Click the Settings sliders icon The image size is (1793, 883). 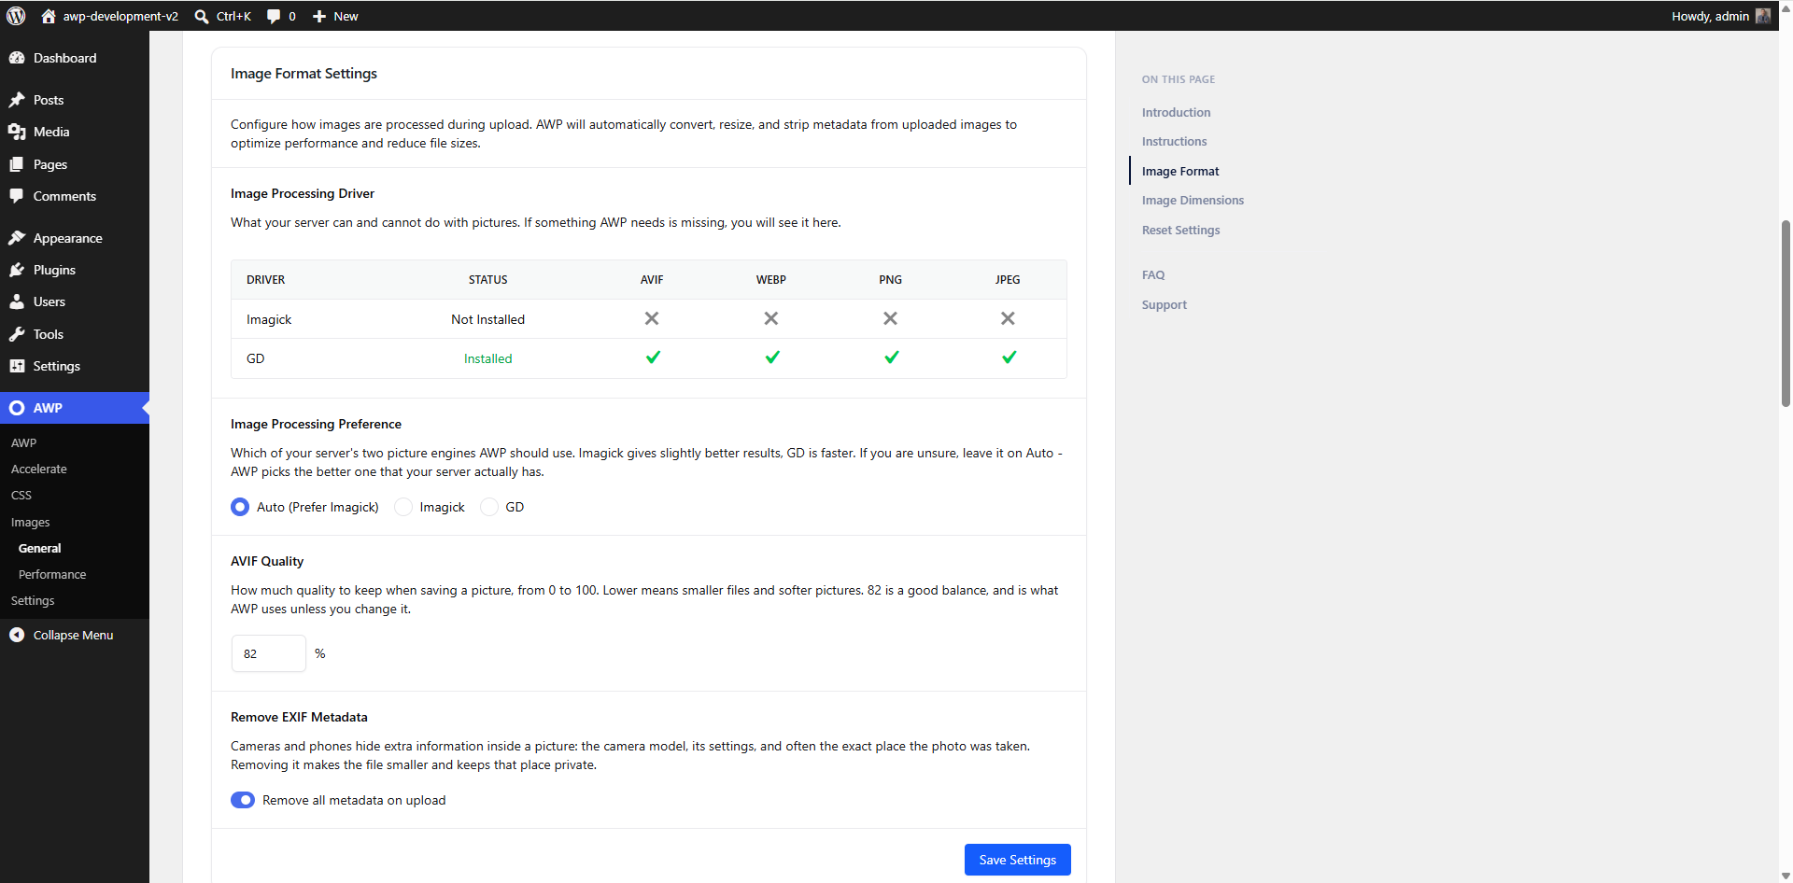17,366
